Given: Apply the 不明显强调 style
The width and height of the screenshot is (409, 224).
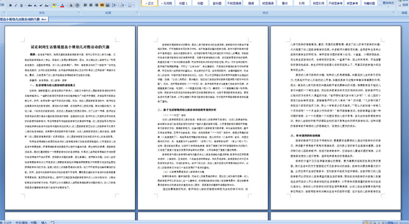Looking at the screenshot, I should pos(234,3).
